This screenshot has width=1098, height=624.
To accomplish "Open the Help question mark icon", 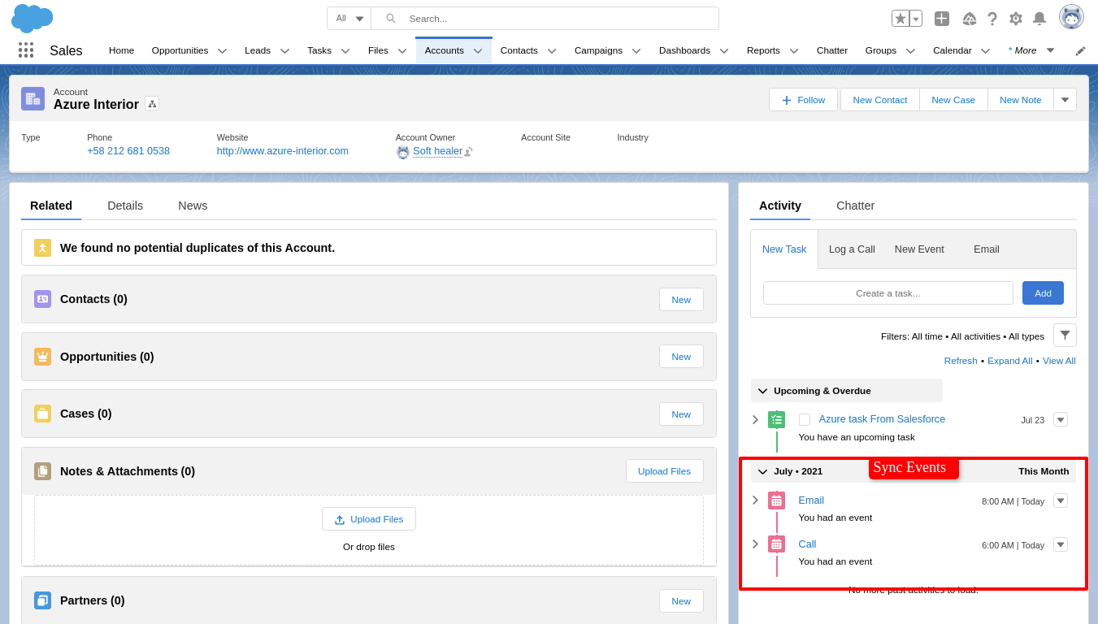I will coord(992,19).
